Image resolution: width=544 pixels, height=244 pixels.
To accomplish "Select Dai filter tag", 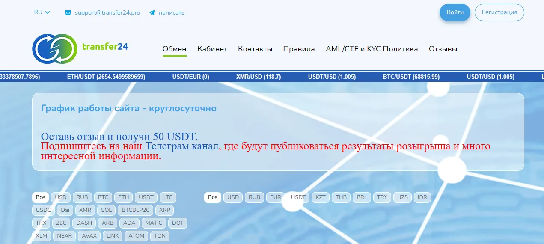I will (x=65, y=210).
